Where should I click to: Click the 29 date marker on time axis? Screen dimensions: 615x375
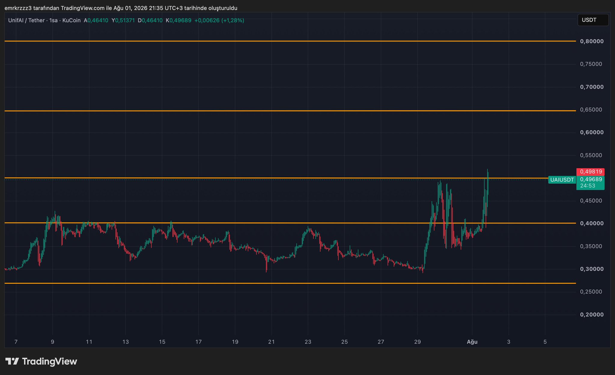pos(417,342)
